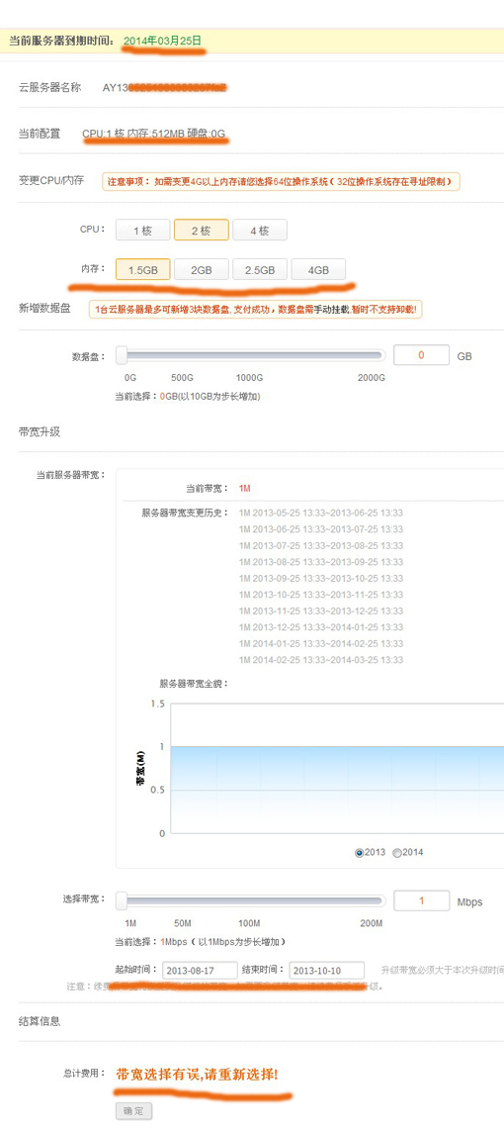Click the 带宽升级 section heading

[39, 432]
